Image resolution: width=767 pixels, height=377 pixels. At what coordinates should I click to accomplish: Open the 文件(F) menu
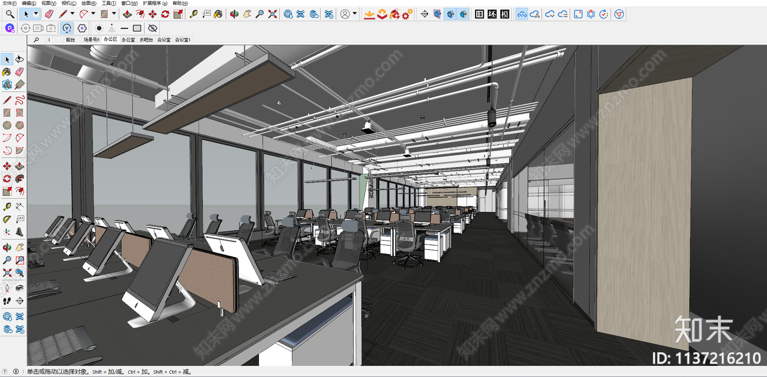(x=9, y=3)
